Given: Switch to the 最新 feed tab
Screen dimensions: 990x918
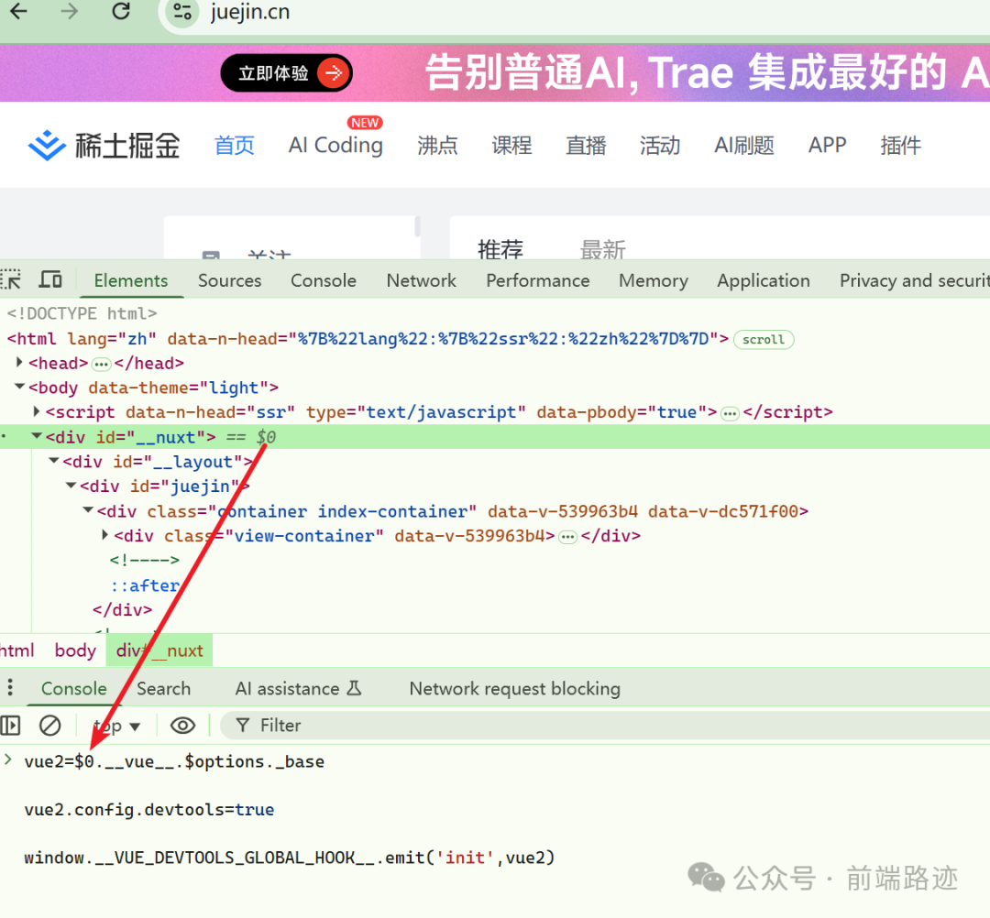Looking at the screenshot, I should click(x=602, y=250).
